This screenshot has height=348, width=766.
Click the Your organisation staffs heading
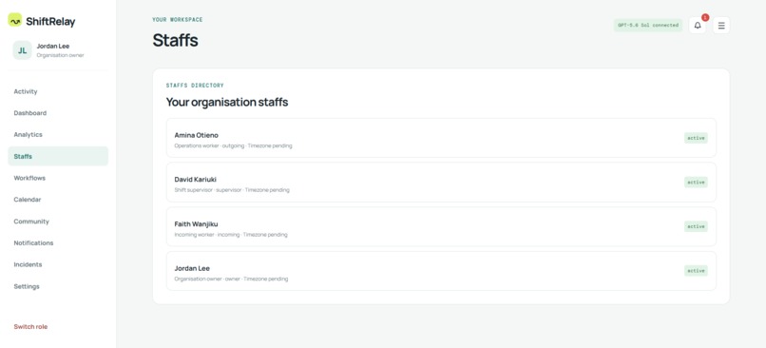pyautogui.click(x=227, y=102)
